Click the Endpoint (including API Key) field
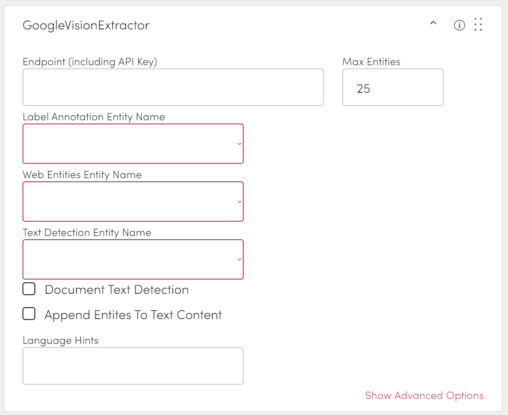Screen dimensions: 508x415 tap(173, 87)
